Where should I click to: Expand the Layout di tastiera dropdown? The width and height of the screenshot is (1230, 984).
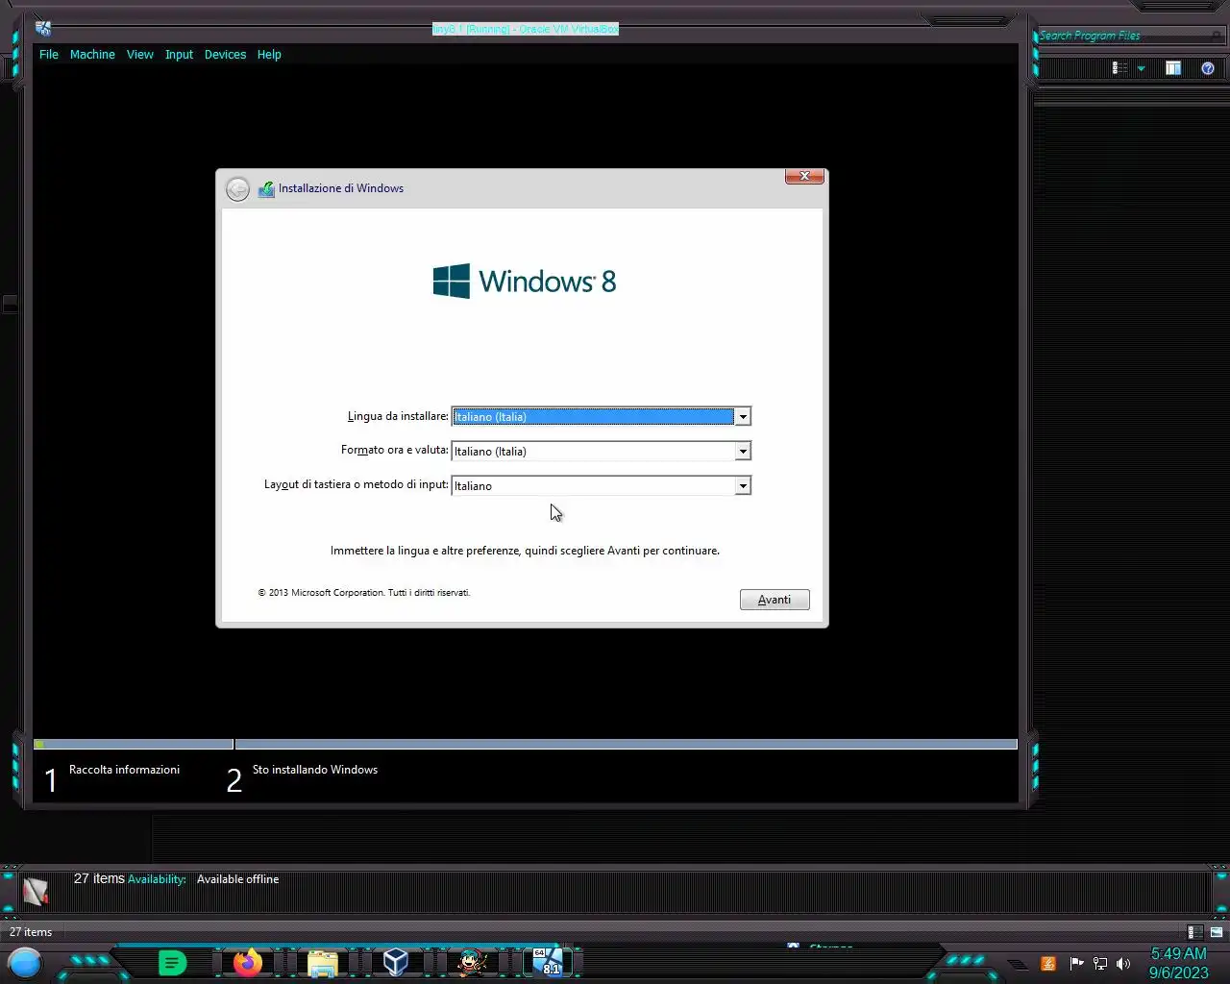[x=743, y=486]
